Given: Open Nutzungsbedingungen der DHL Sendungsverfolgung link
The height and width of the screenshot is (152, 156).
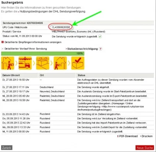Looking at the screenshot, I should 53,11.
